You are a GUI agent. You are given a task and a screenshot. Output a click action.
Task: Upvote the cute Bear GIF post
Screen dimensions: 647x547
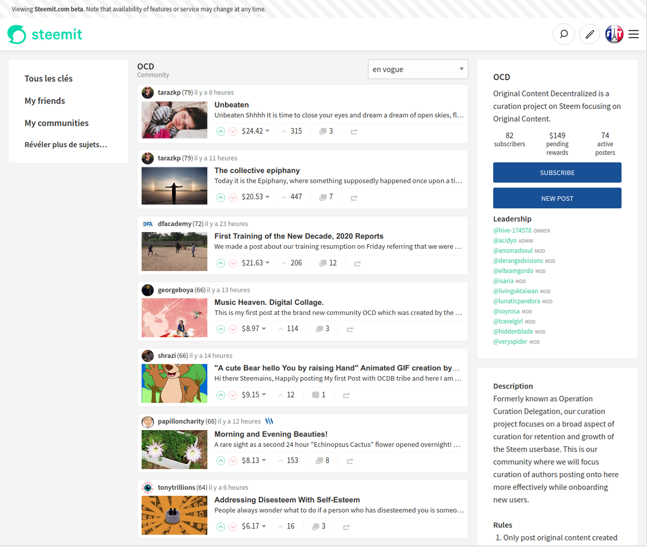pos(221,395)
